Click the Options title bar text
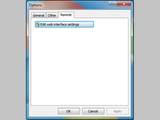The image size is (160, 120). (35, 5)
